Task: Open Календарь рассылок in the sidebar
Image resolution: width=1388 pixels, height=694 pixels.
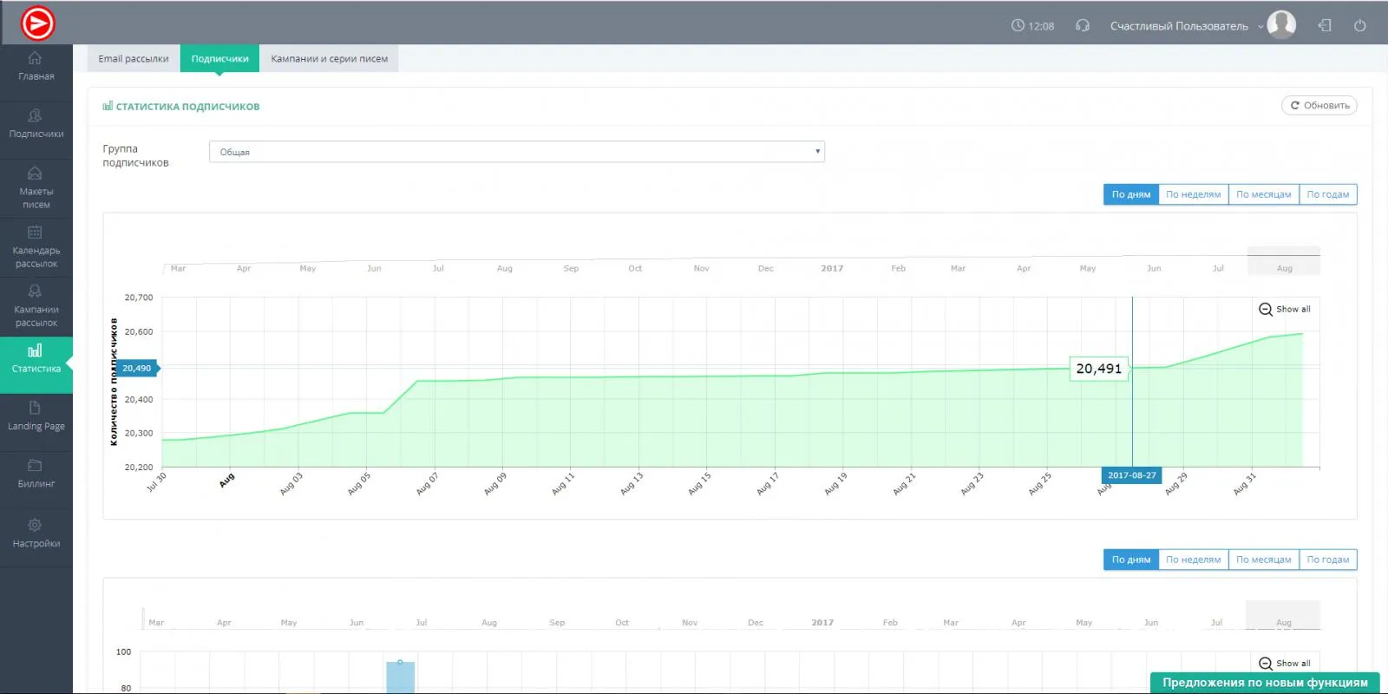Action: [36, 247]
